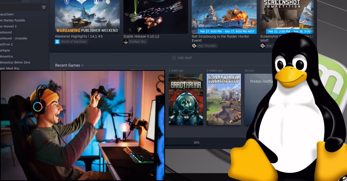This screenshot has width=347, height=181.
Task: Select 'ar Nomad 2' in the library list
Action: 8,26
